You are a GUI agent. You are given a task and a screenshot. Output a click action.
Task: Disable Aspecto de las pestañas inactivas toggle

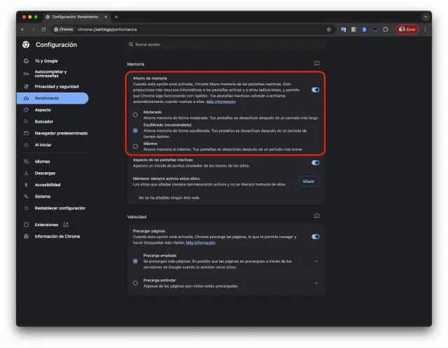(315, 162)
